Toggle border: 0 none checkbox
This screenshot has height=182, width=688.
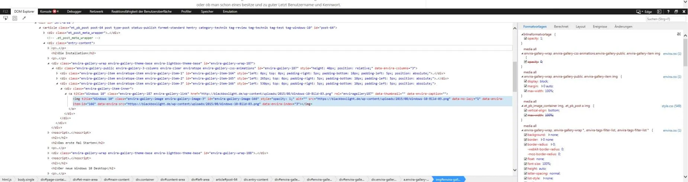coord(525,139)
